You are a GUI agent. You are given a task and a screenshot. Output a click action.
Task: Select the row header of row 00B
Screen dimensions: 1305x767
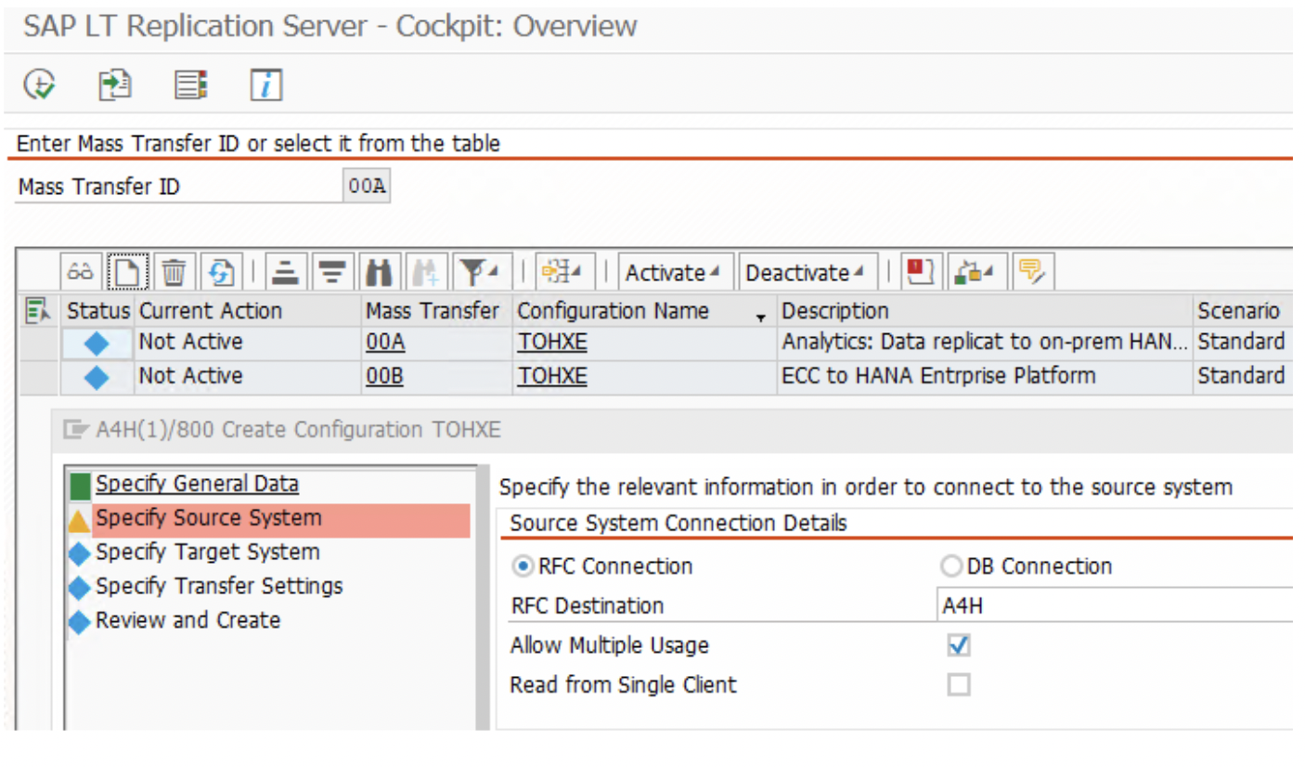[40, 376]
